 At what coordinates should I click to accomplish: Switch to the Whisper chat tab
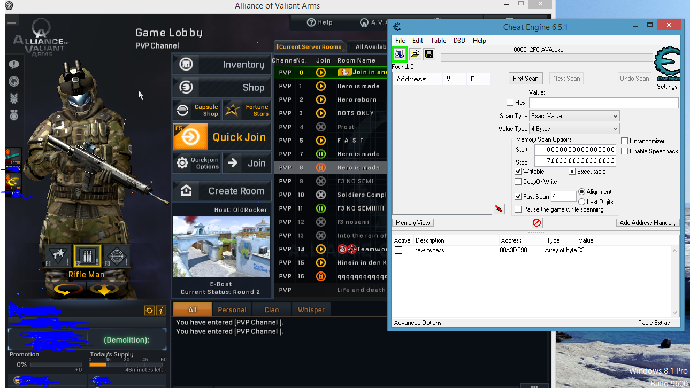311,309
